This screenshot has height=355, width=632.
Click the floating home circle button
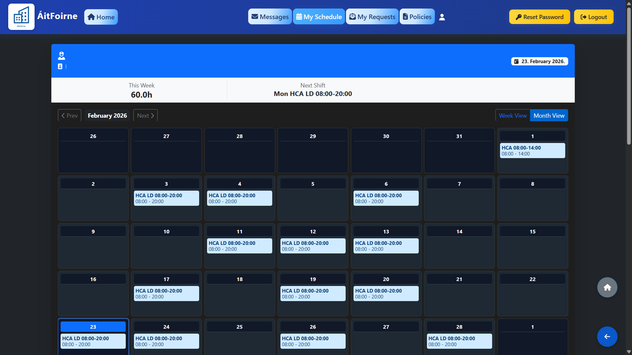(x=607, y=287)
